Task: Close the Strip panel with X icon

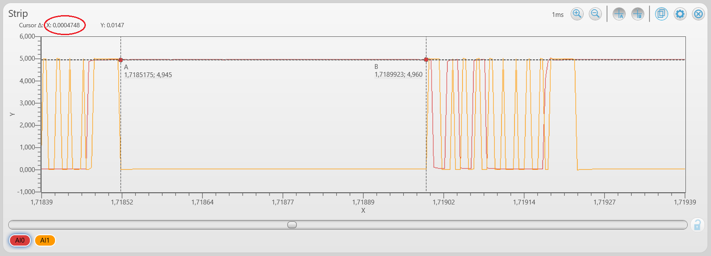Action: tap(698, 14)
